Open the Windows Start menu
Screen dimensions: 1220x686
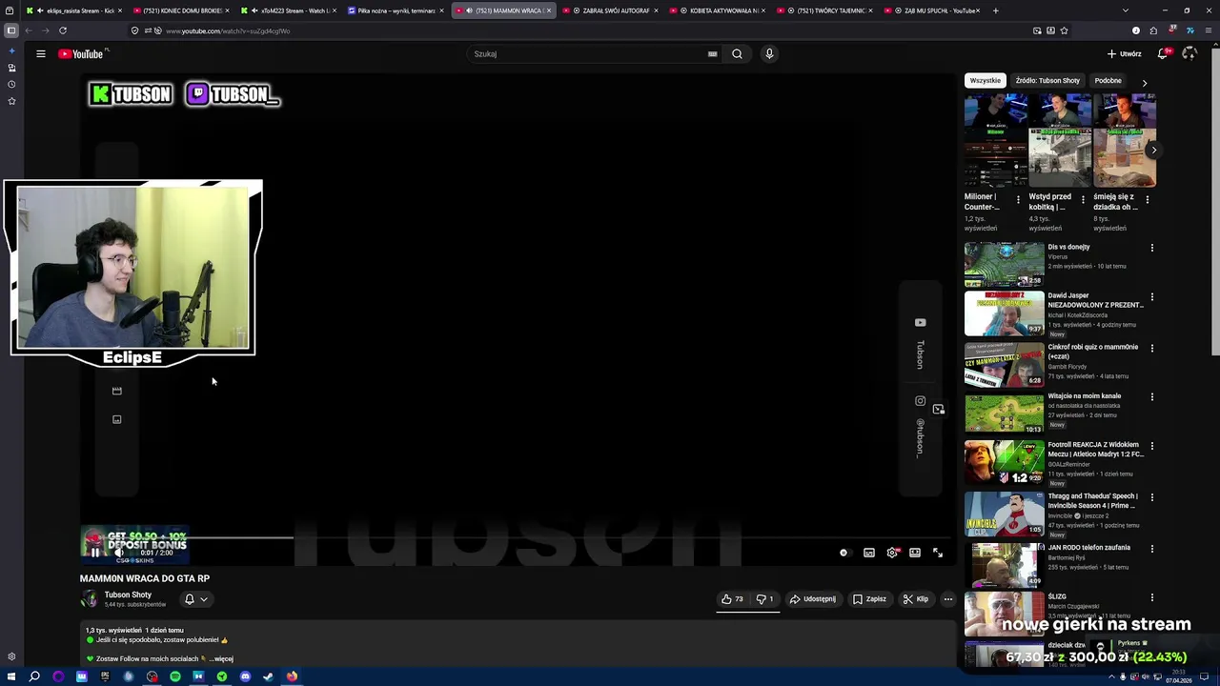click(11, 676)
